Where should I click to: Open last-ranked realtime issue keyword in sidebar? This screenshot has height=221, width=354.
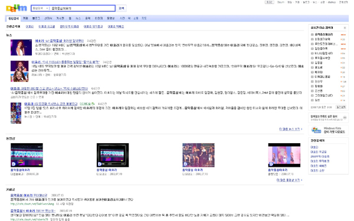coord(317,100)
